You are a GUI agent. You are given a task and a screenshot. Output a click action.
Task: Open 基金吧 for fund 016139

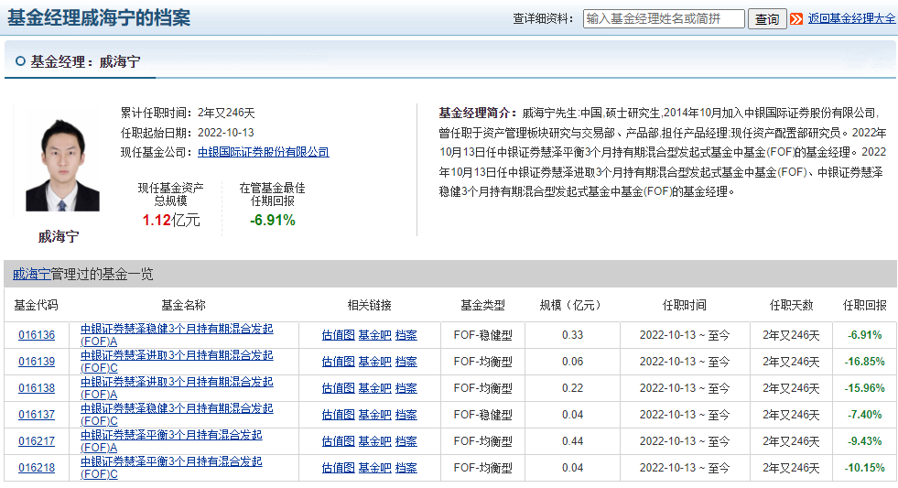click(x=374, y=362)
